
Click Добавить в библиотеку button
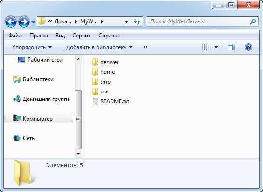[99, 47]
